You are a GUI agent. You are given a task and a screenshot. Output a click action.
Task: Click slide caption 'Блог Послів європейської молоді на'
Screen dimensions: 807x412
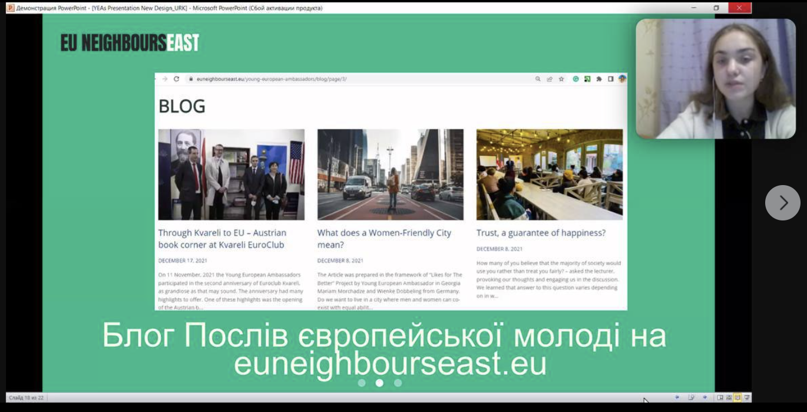[x=384, y=336]
